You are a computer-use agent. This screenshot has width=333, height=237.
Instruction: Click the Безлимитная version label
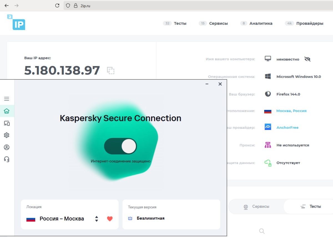pyautogui.click(x=151, y=218)
